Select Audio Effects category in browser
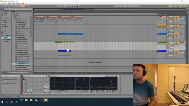 coord(6,19)
